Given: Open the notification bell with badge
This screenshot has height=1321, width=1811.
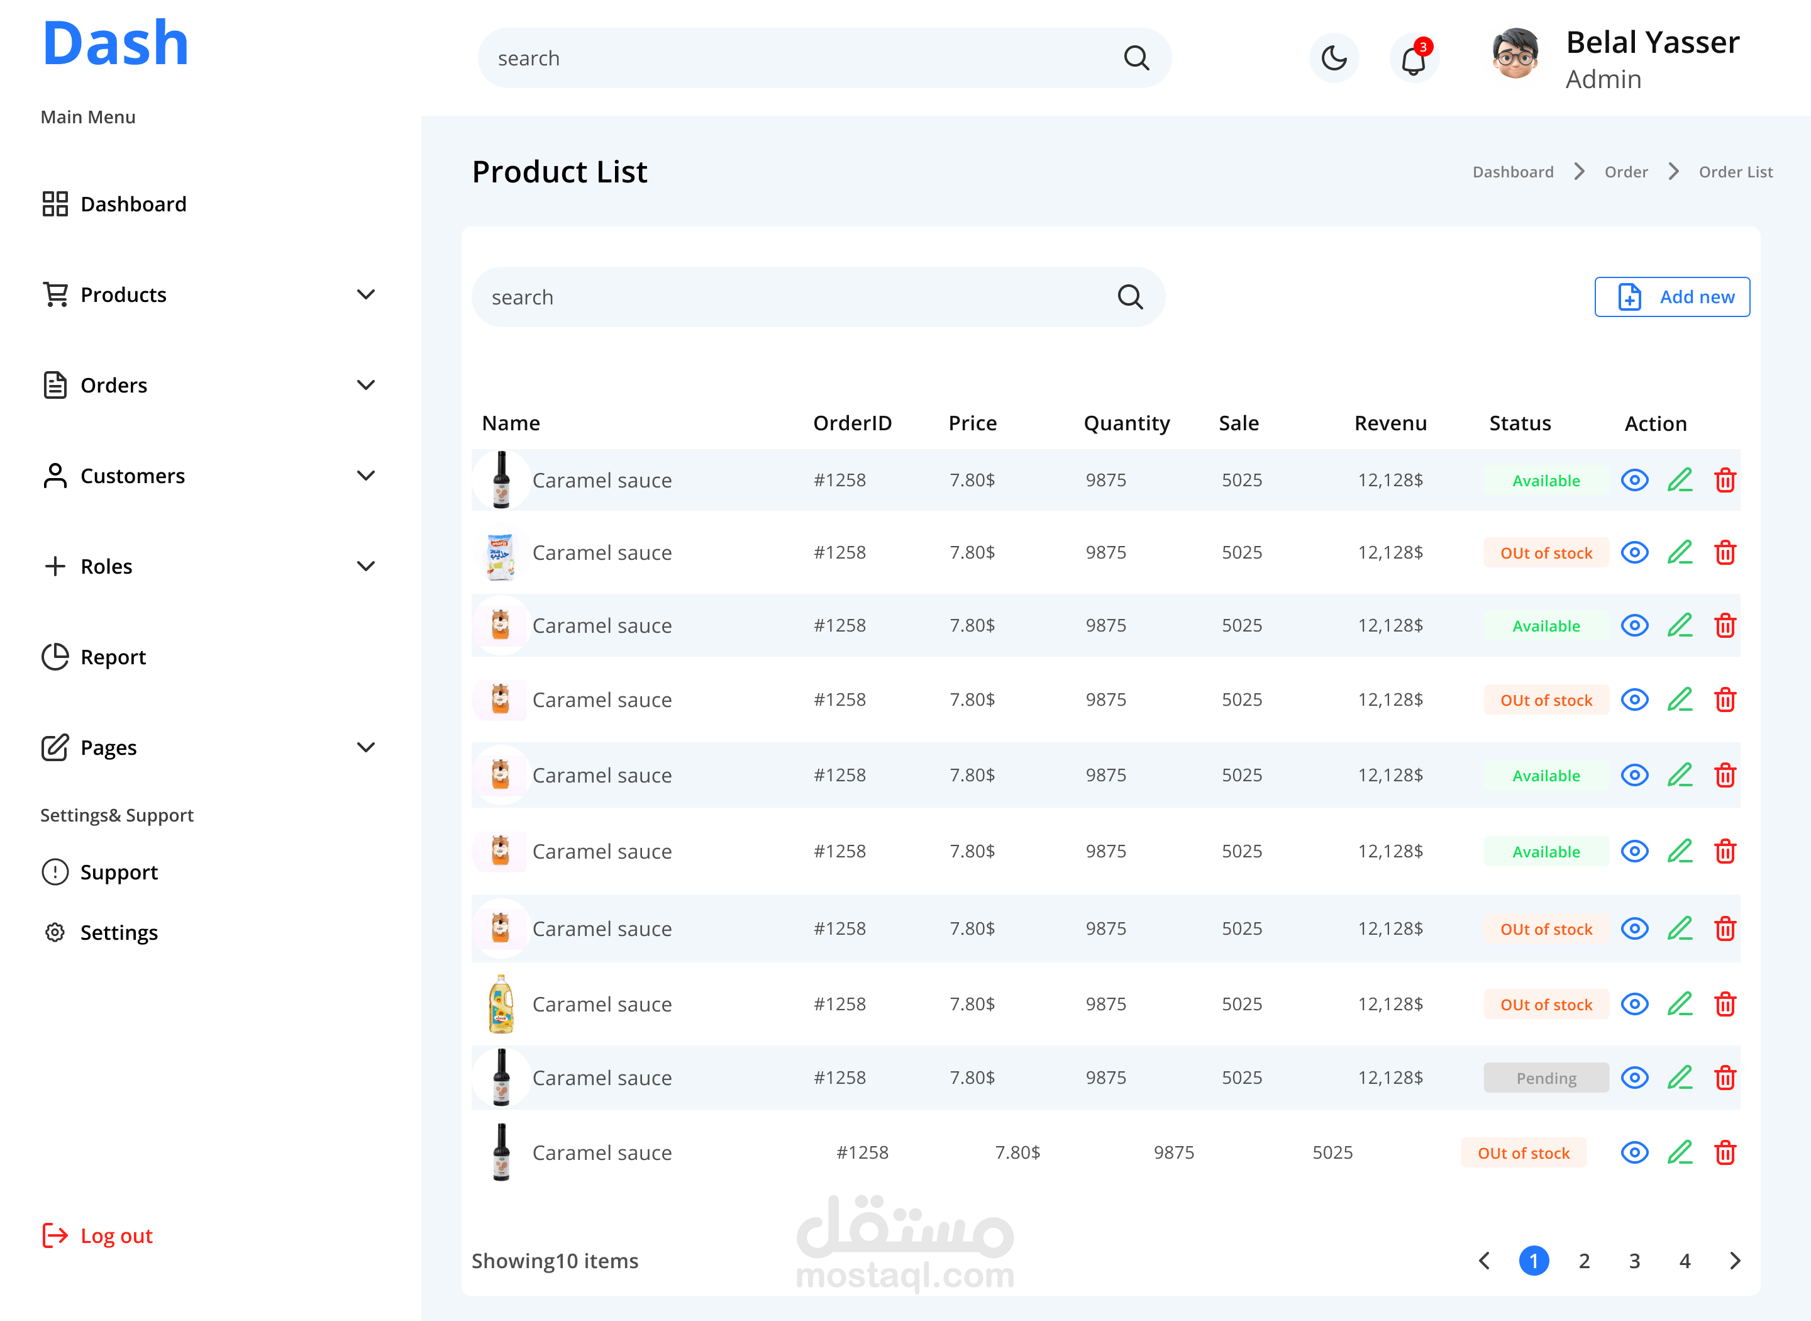Looking at the screenshot, I should pos(1413,59).
